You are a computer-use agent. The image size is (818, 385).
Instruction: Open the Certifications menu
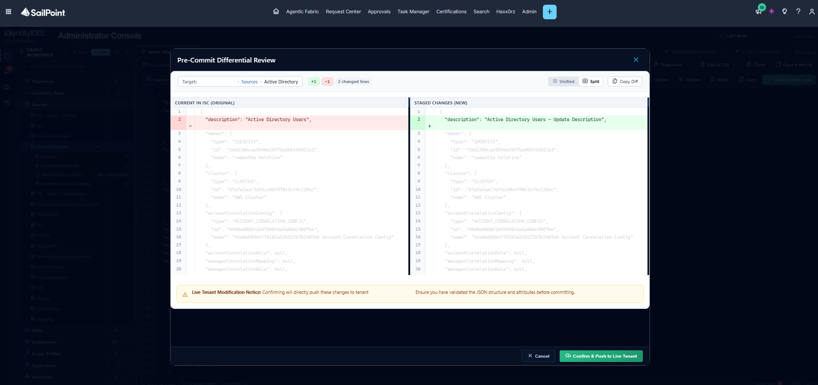coord(451,12)
